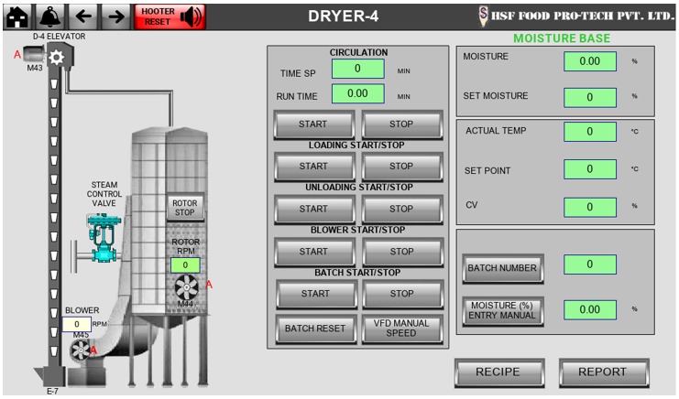
Task: Click the Set Moisture value field
Action: coord(589,97)
